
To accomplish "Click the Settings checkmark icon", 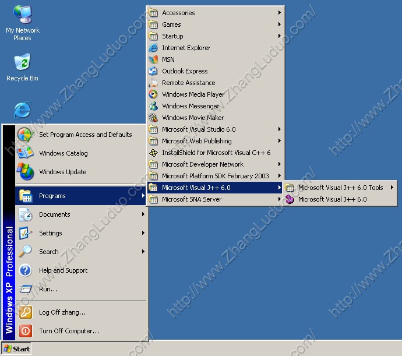I will [26, 233].
